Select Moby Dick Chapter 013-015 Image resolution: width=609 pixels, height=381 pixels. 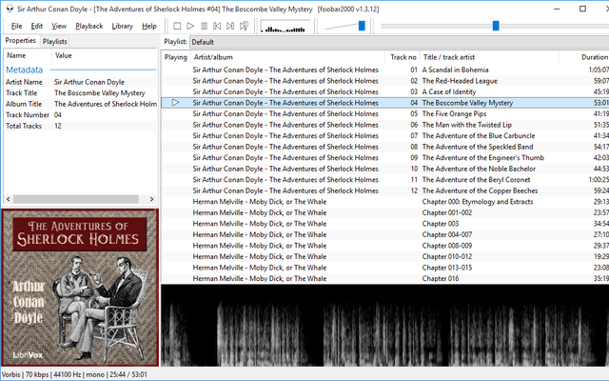coord(385,268)
